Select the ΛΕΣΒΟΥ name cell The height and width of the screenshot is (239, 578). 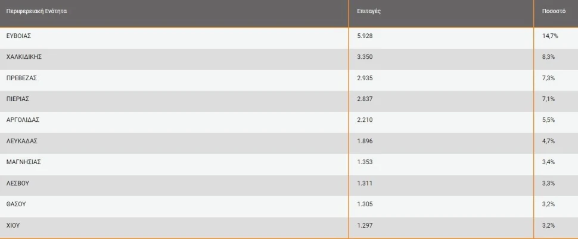[x=18, y=183]
